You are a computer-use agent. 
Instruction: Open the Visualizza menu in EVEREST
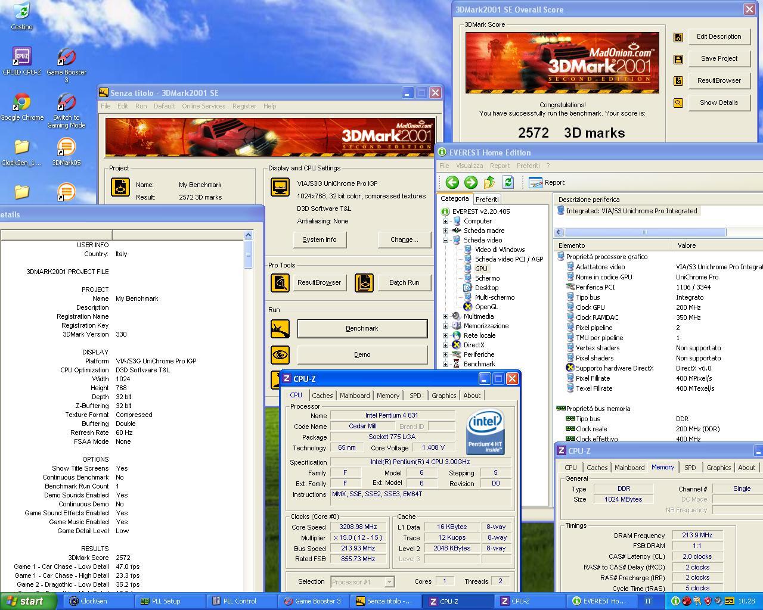point(469,166)
